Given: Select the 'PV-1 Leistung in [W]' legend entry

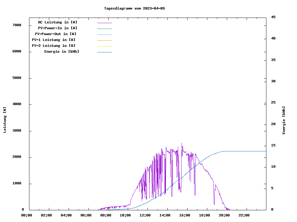Looking at the screenshot, I should [54, 40].
